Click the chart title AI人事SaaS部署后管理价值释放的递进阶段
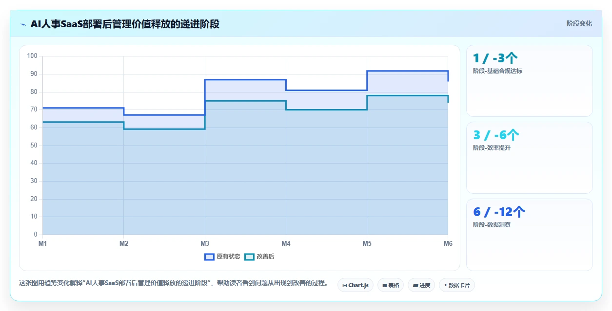 point(125,24)
